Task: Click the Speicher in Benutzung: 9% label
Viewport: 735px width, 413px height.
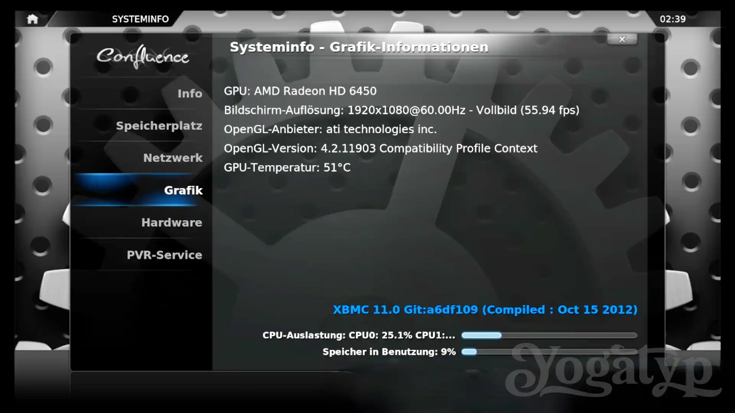Action: coord(389,352)
